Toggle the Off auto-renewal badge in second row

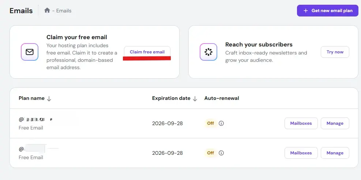[210, 153]
